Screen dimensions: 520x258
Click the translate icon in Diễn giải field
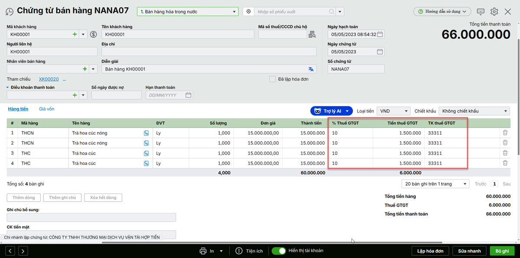pyautogui.click(x=311, y=69)
